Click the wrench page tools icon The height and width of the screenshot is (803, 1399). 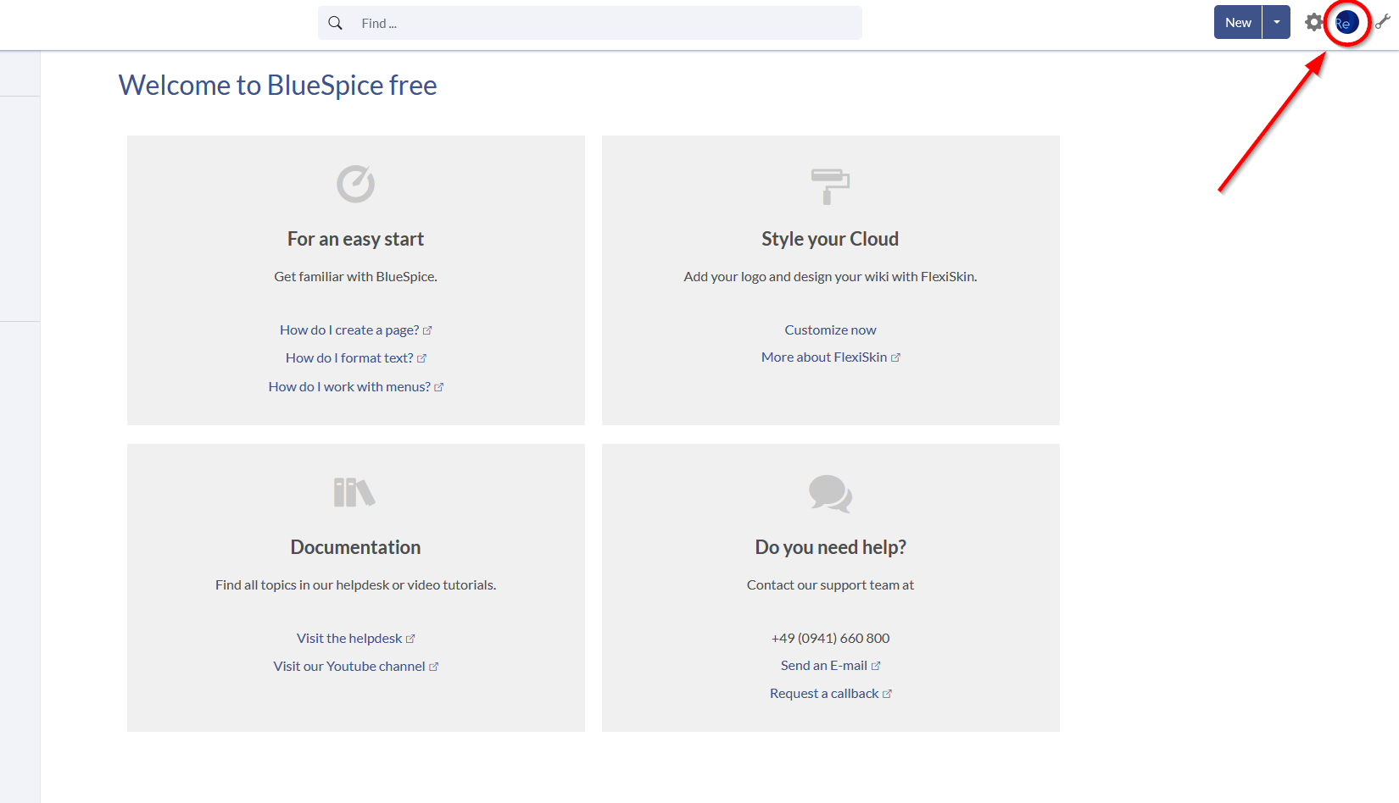tap(1382, 22)
